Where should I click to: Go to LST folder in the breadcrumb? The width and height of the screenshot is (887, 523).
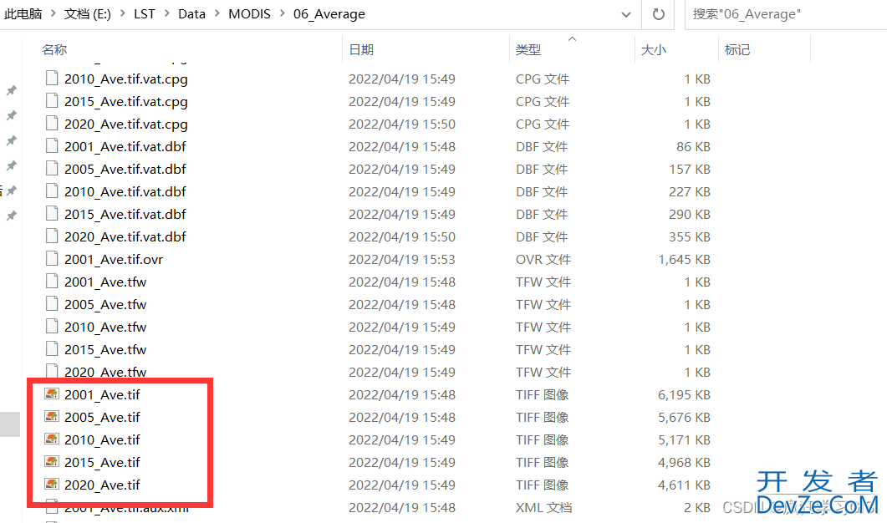point(145,14)
